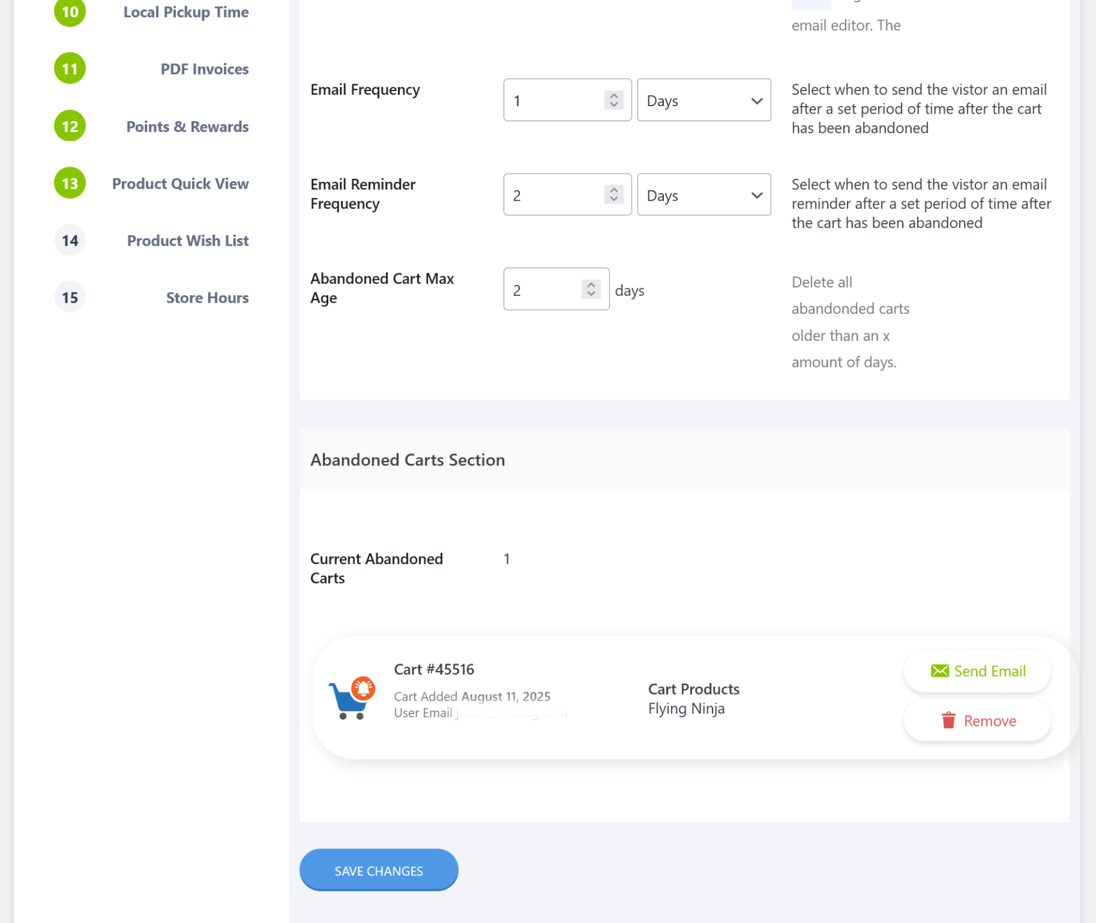The image size is (1096, 923).
Task: Click the Abandoned Cart Max Age field
Action: pos(542,290)
